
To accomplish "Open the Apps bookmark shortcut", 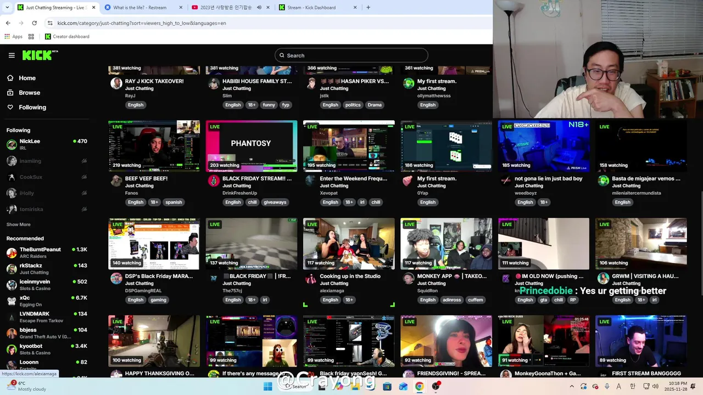I will (x=13, y=36).
